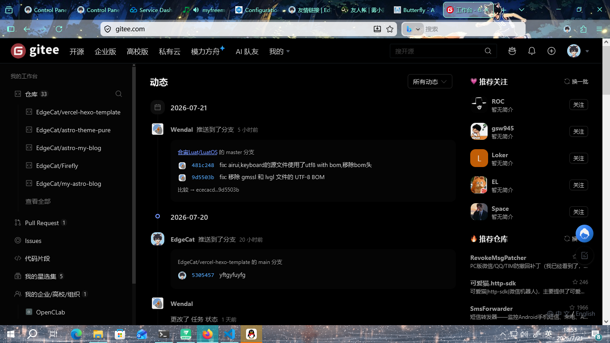This screenshot has height=343, width=610.
Task: Click the plus create-new icon in header
Action: click(552, 51)
